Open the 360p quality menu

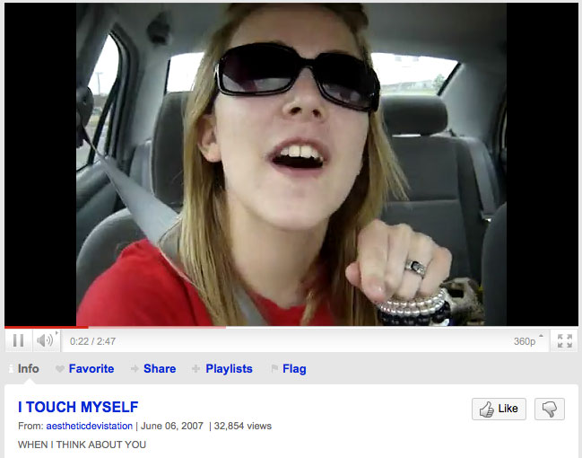pyautogui.click(x=528, y=341)
